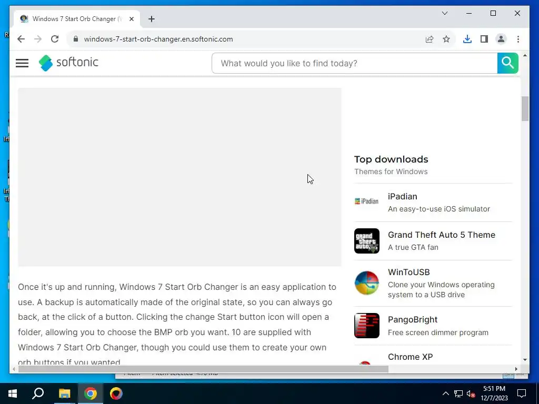
Task: Open the network tray icon
Action: (x=458, y=393)
